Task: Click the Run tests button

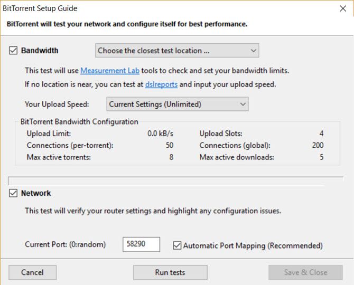Action: point(170,272)
